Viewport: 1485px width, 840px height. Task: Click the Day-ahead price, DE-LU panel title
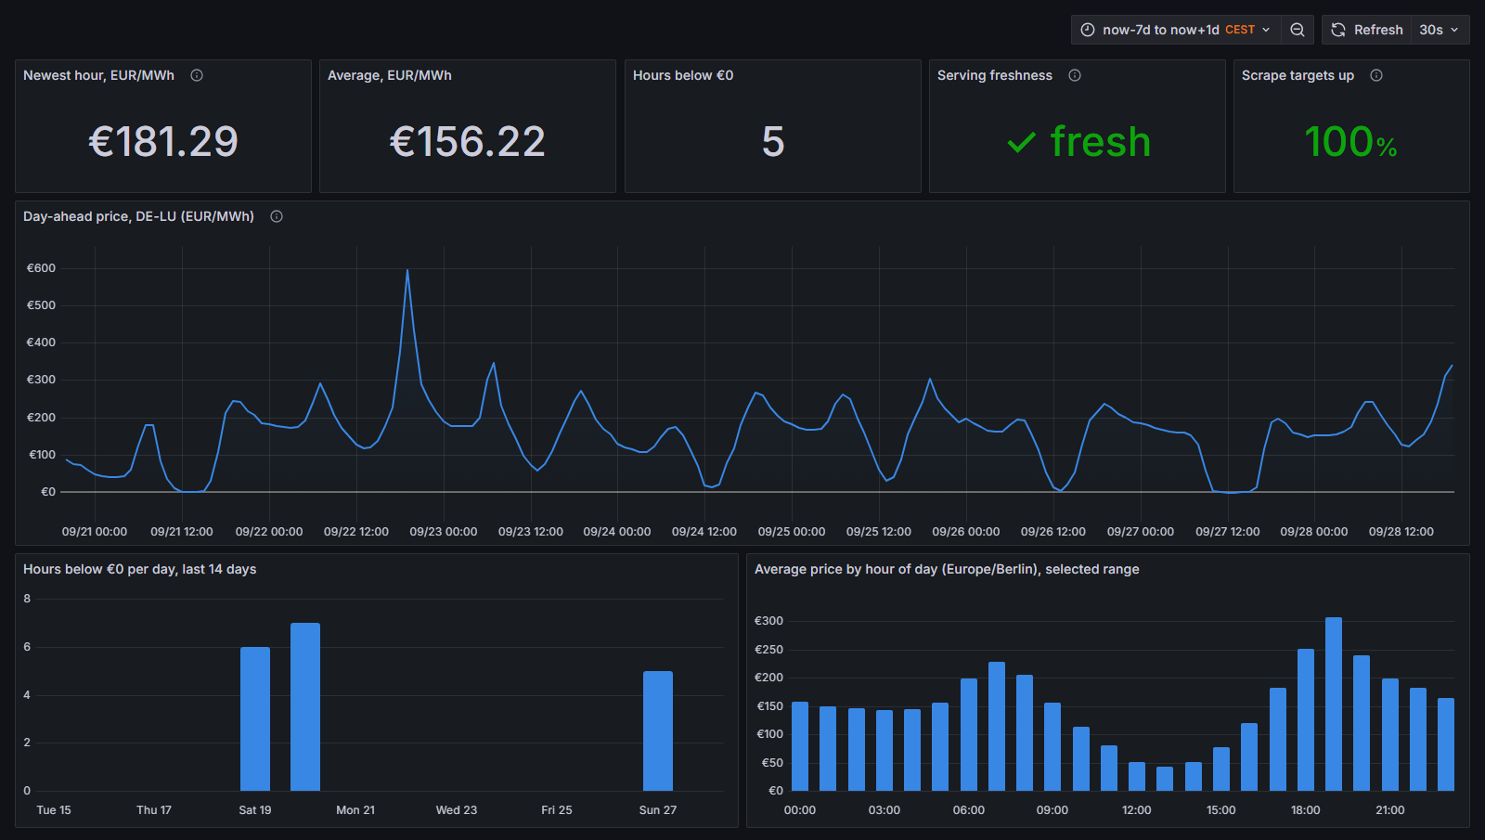click(x=138, y=216)
